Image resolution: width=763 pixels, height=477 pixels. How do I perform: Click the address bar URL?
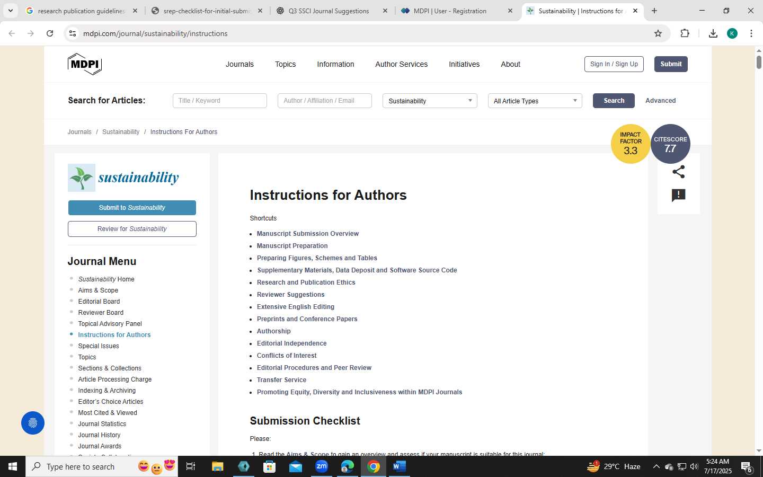[x=155, y=33]
